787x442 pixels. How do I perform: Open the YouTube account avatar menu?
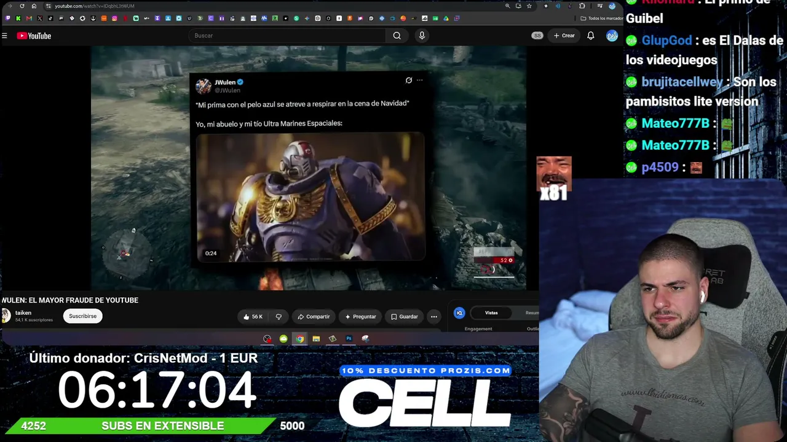tap(612, 36)
